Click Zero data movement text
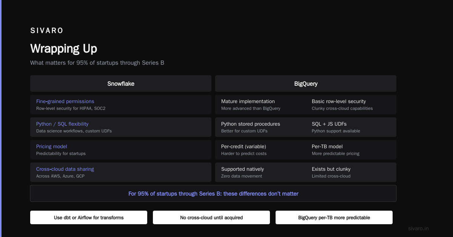This screenshot has width=453, height=237. point(242,176)
